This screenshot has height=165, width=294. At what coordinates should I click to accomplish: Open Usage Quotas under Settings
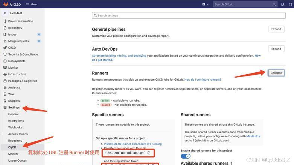click(x=17, y=160)
